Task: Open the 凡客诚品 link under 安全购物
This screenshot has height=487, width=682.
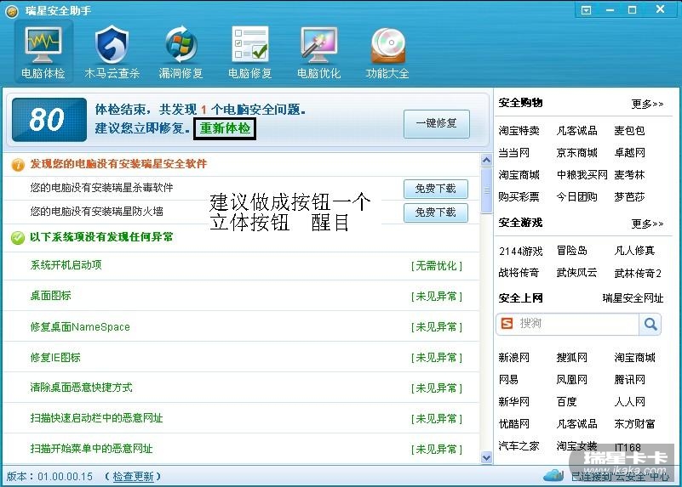Action: click(576, 131)
